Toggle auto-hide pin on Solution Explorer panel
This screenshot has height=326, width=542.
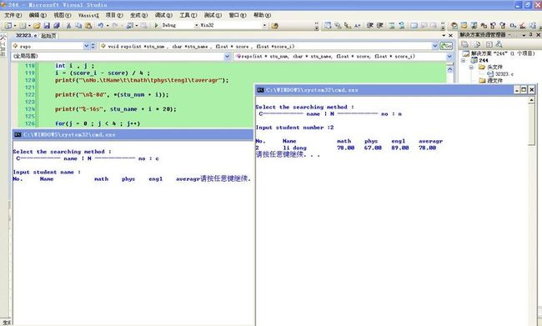point(531,35)
